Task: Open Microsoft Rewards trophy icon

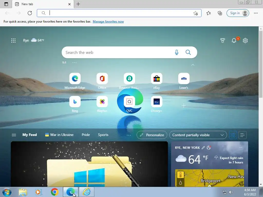Action: [x=223, y=40]
